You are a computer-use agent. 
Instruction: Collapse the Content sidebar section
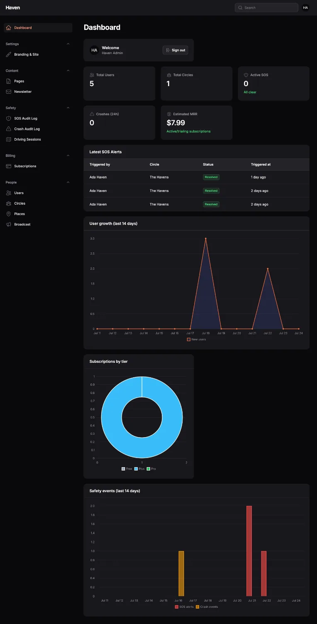pos(68,71)
